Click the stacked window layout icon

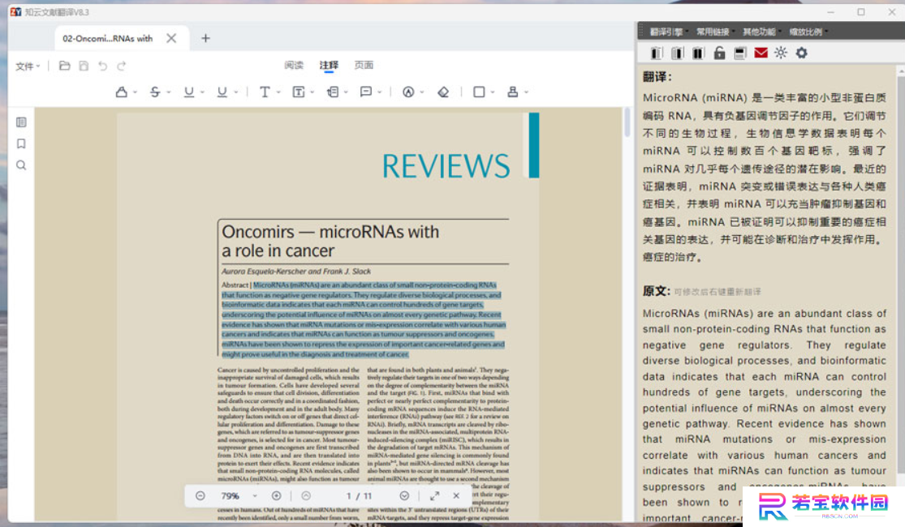pos(740,53)
